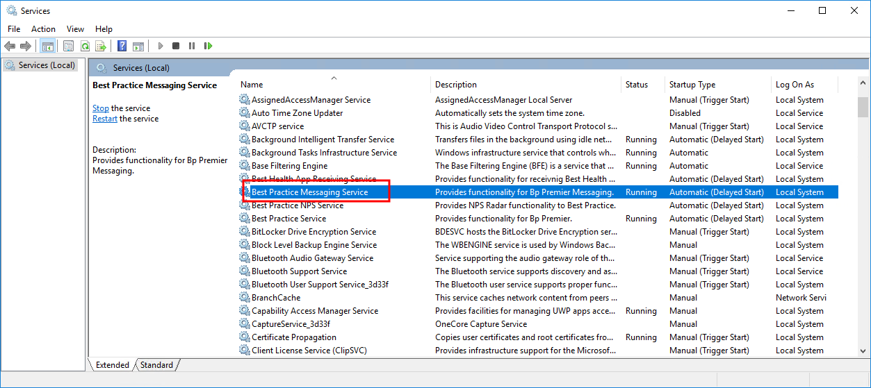871x388 pixels.
Task: Click the Stop Service square icon
Action: 176,47
